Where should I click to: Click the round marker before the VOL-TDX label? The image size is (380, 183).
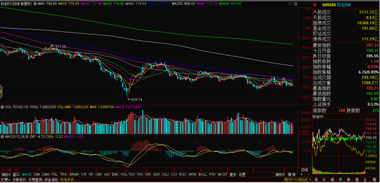2,107
